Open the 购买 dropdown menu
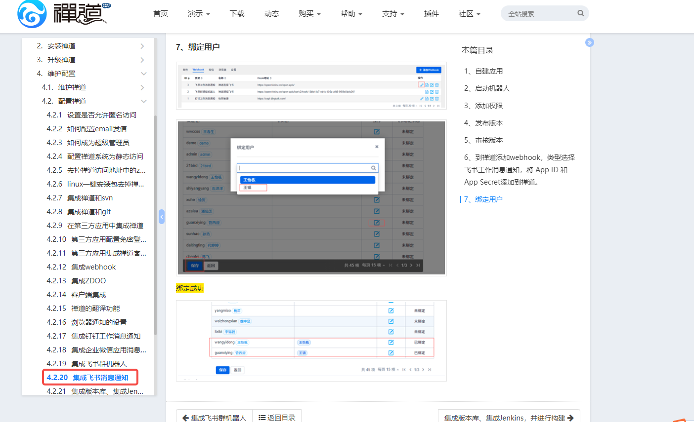Viewport: 694px width, 422px height. point(309,14)
